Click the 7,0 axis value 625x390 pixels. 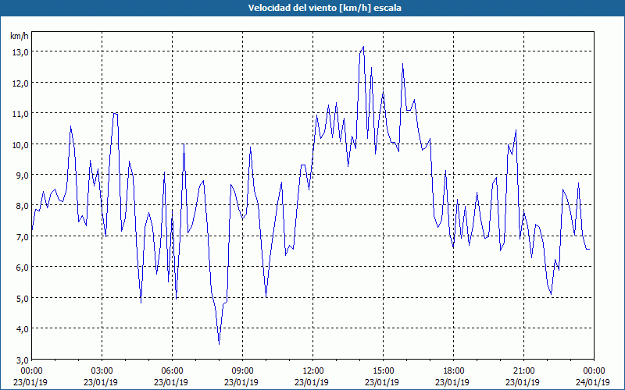(x=21, y=237)
